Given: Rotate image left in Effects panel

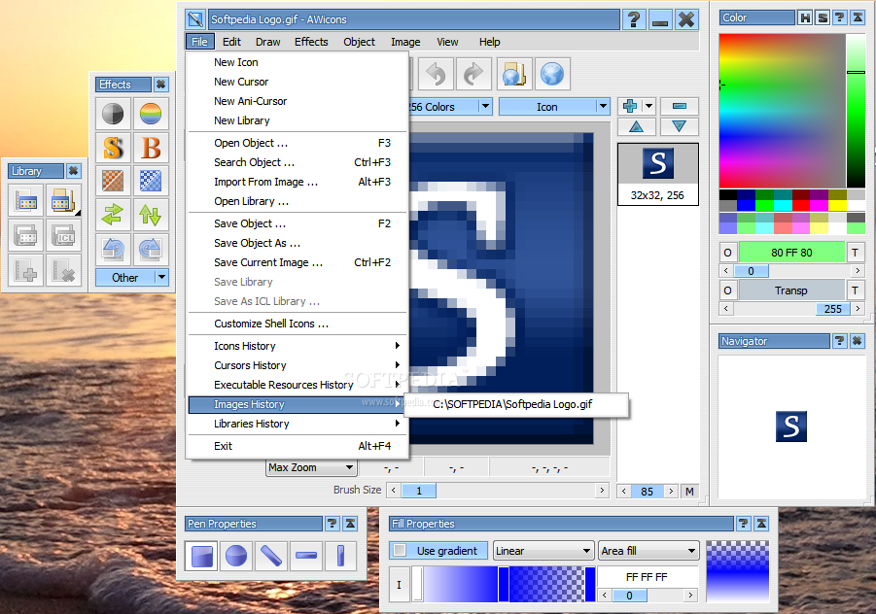Looking at the screenshot, I should [x=113, y=249].
